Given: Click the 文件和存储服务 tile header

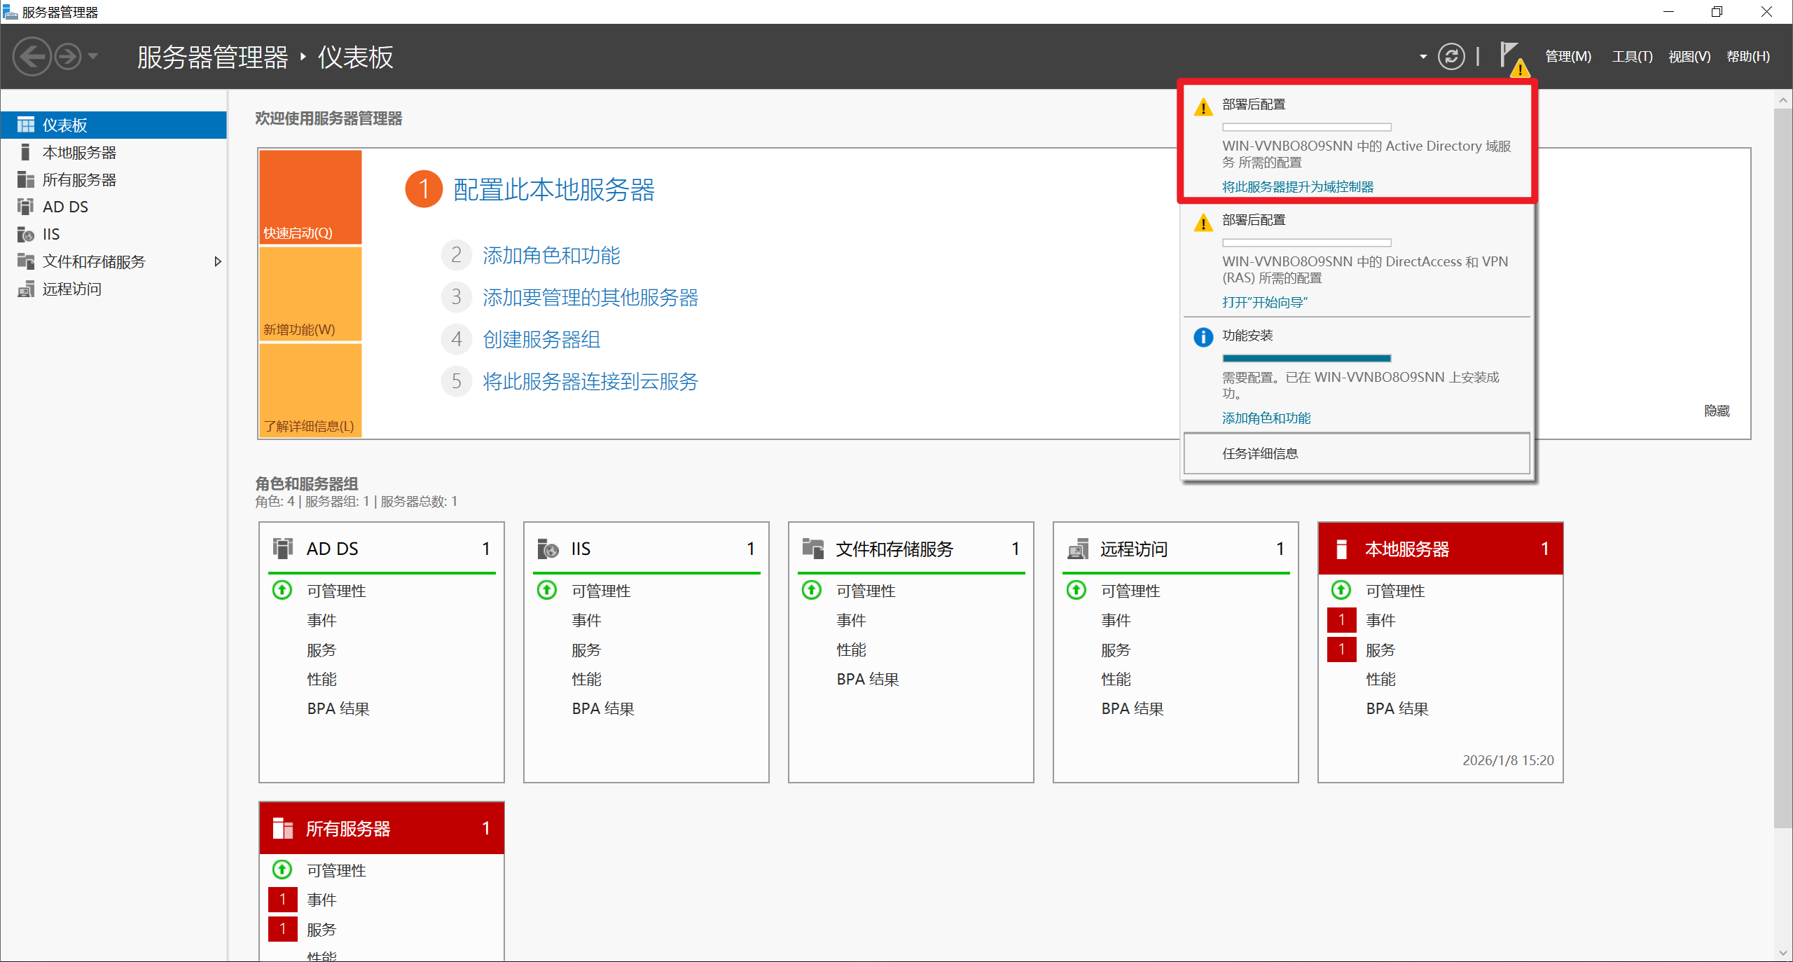Looking at the screenshot, I should click(894, 549).
